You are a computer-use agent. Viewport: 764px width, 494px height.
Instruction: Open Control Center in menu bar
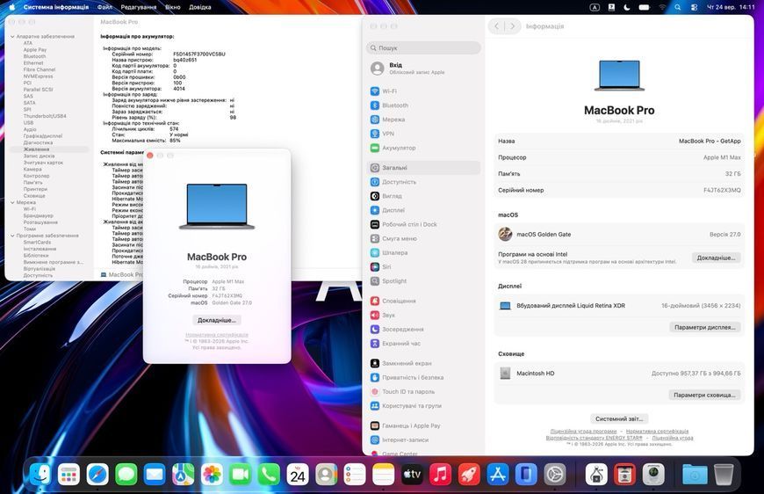pos(695,7)
